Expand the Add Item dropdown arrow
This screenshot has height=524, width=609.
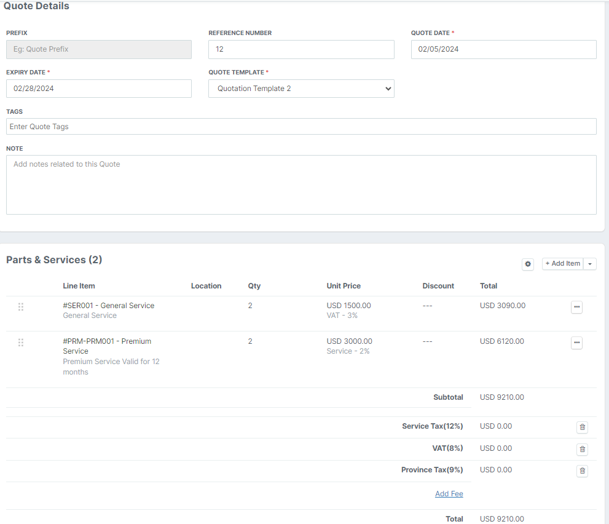[x=590, y=264]
